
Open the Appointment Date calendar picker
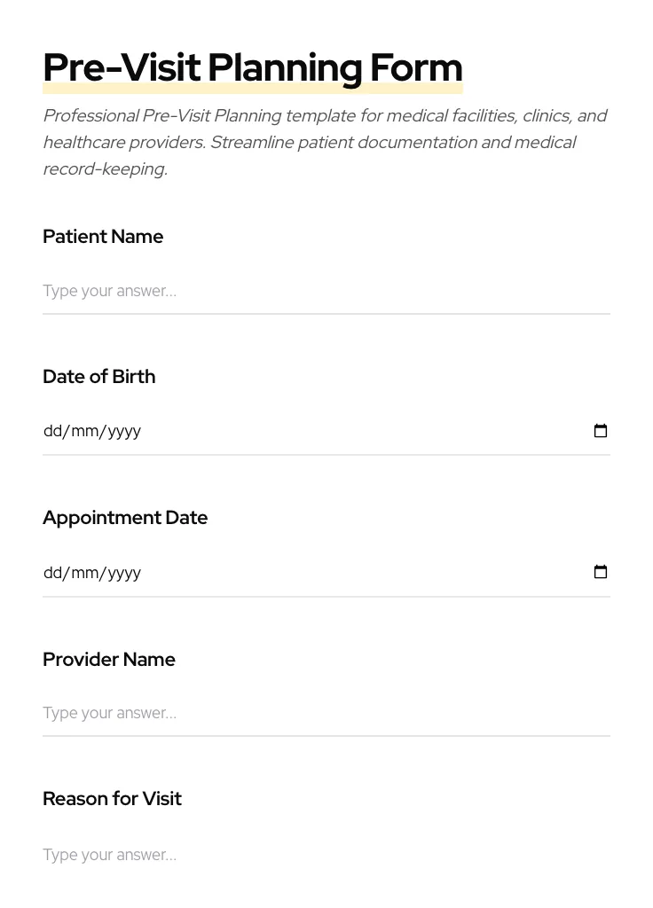coord(601,572)
